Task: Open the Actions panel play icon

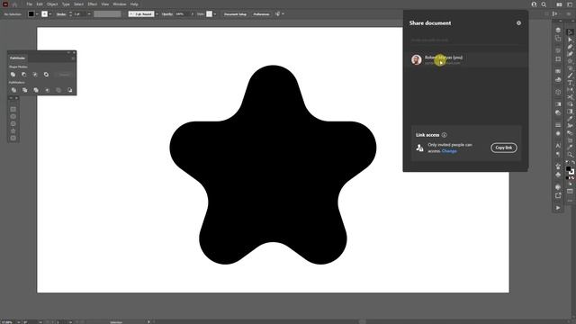Action: pyautogui.click(x=558, y=208)
